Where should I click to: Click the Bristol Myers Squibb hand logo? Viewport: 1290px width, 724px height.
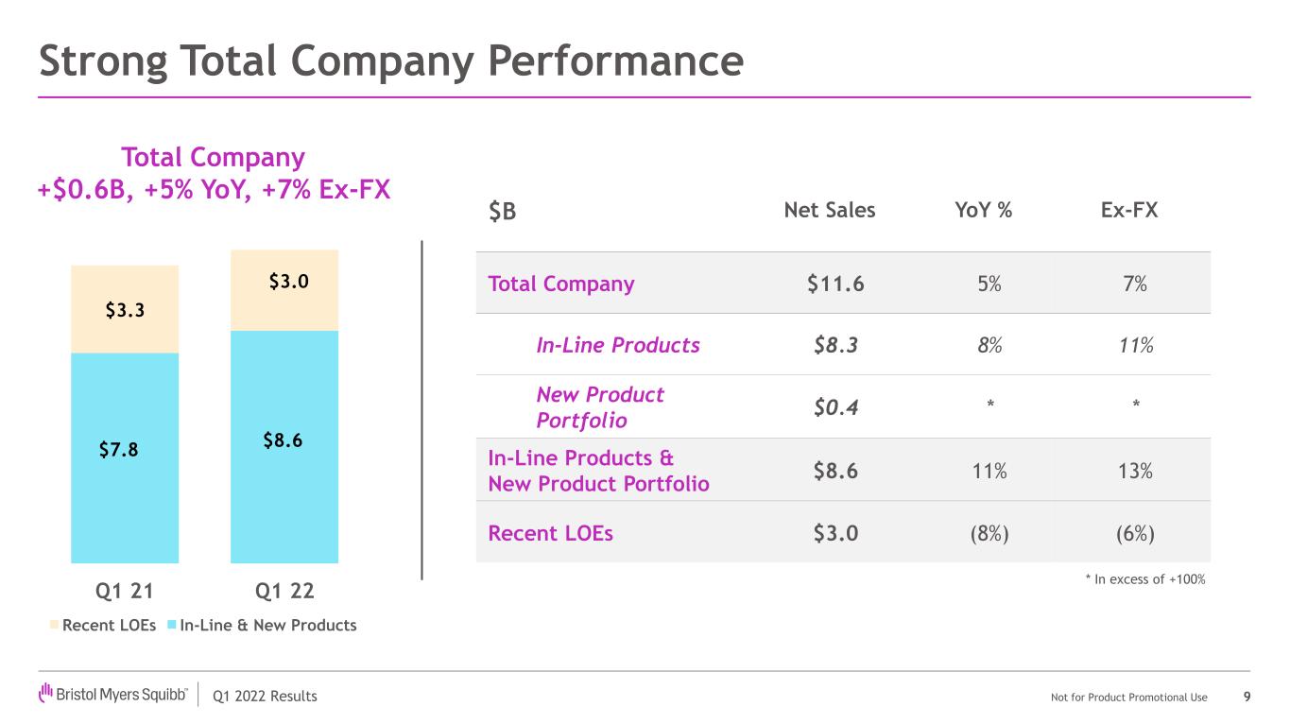[45, 694]
